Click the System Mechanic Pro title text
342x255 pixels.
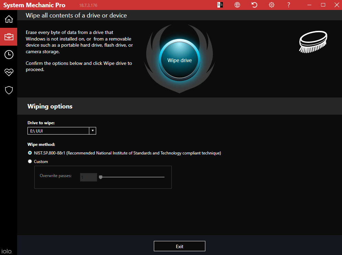pyautogui.click(x=34, y=5)
